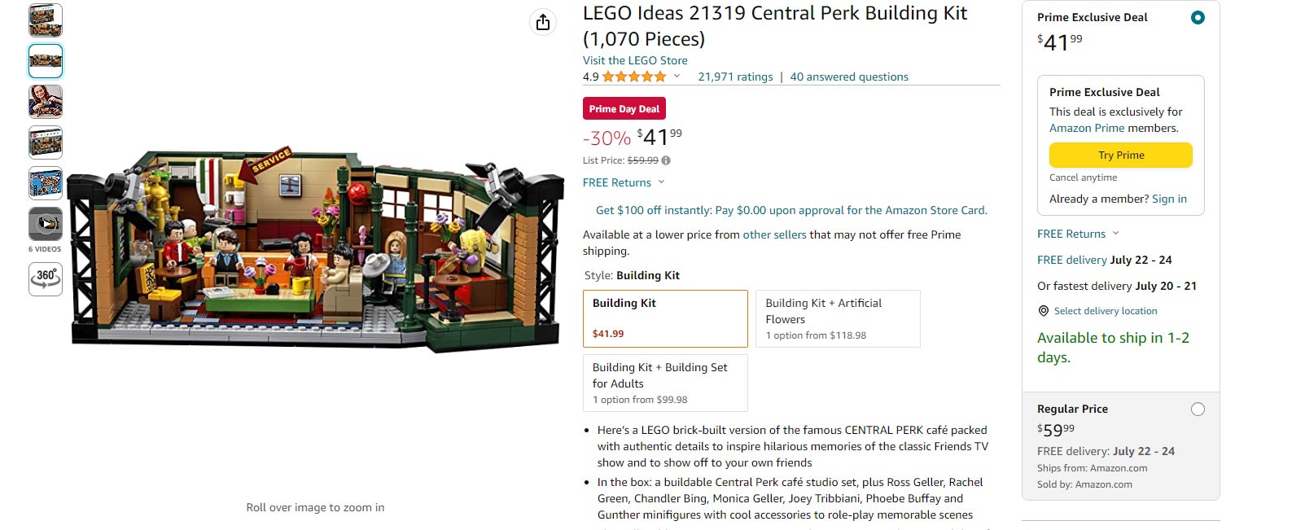Viewport: 1305px width, 530px height.
Task: Play the product videos
Action: click(46, 222)
